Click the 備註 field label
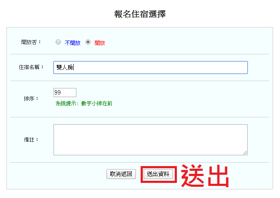 [x=31, y=140]
